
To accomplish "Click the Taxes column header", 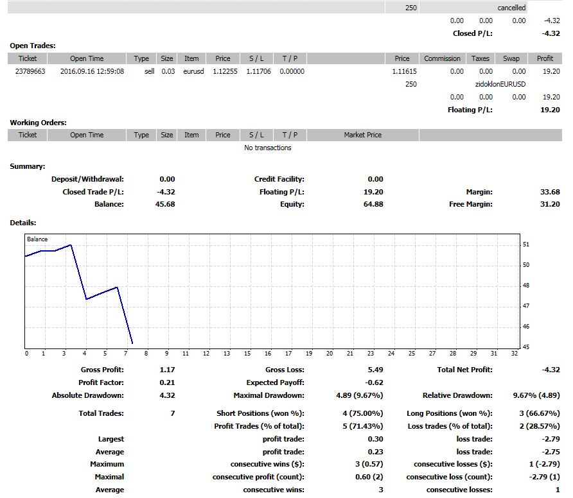I will point(480,58).
